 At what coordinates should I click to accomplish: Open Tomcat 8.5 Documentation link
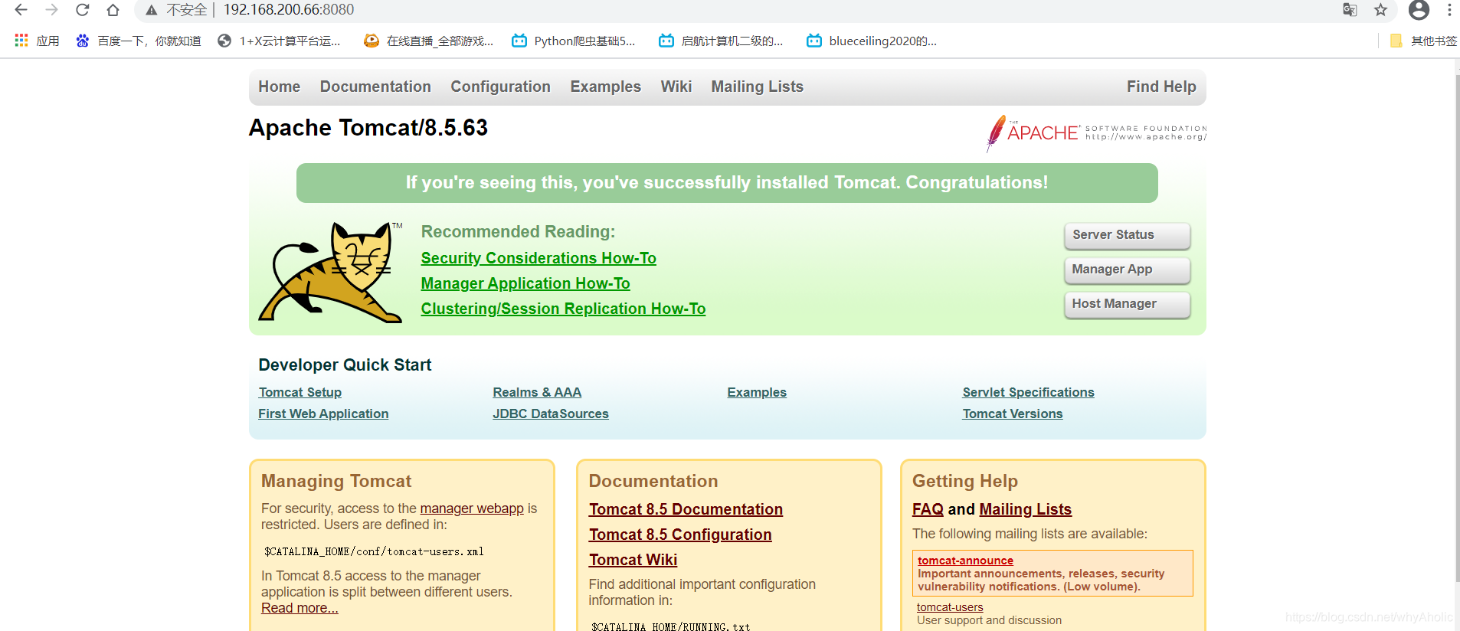(x=686, y=509)
